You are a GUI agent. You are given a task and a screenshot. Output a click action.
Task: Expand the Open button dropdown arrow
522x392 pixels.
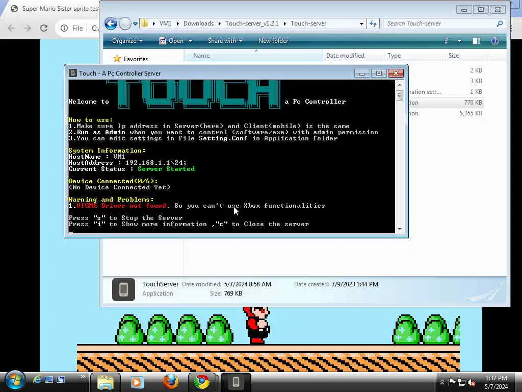(x=191, y=41)
